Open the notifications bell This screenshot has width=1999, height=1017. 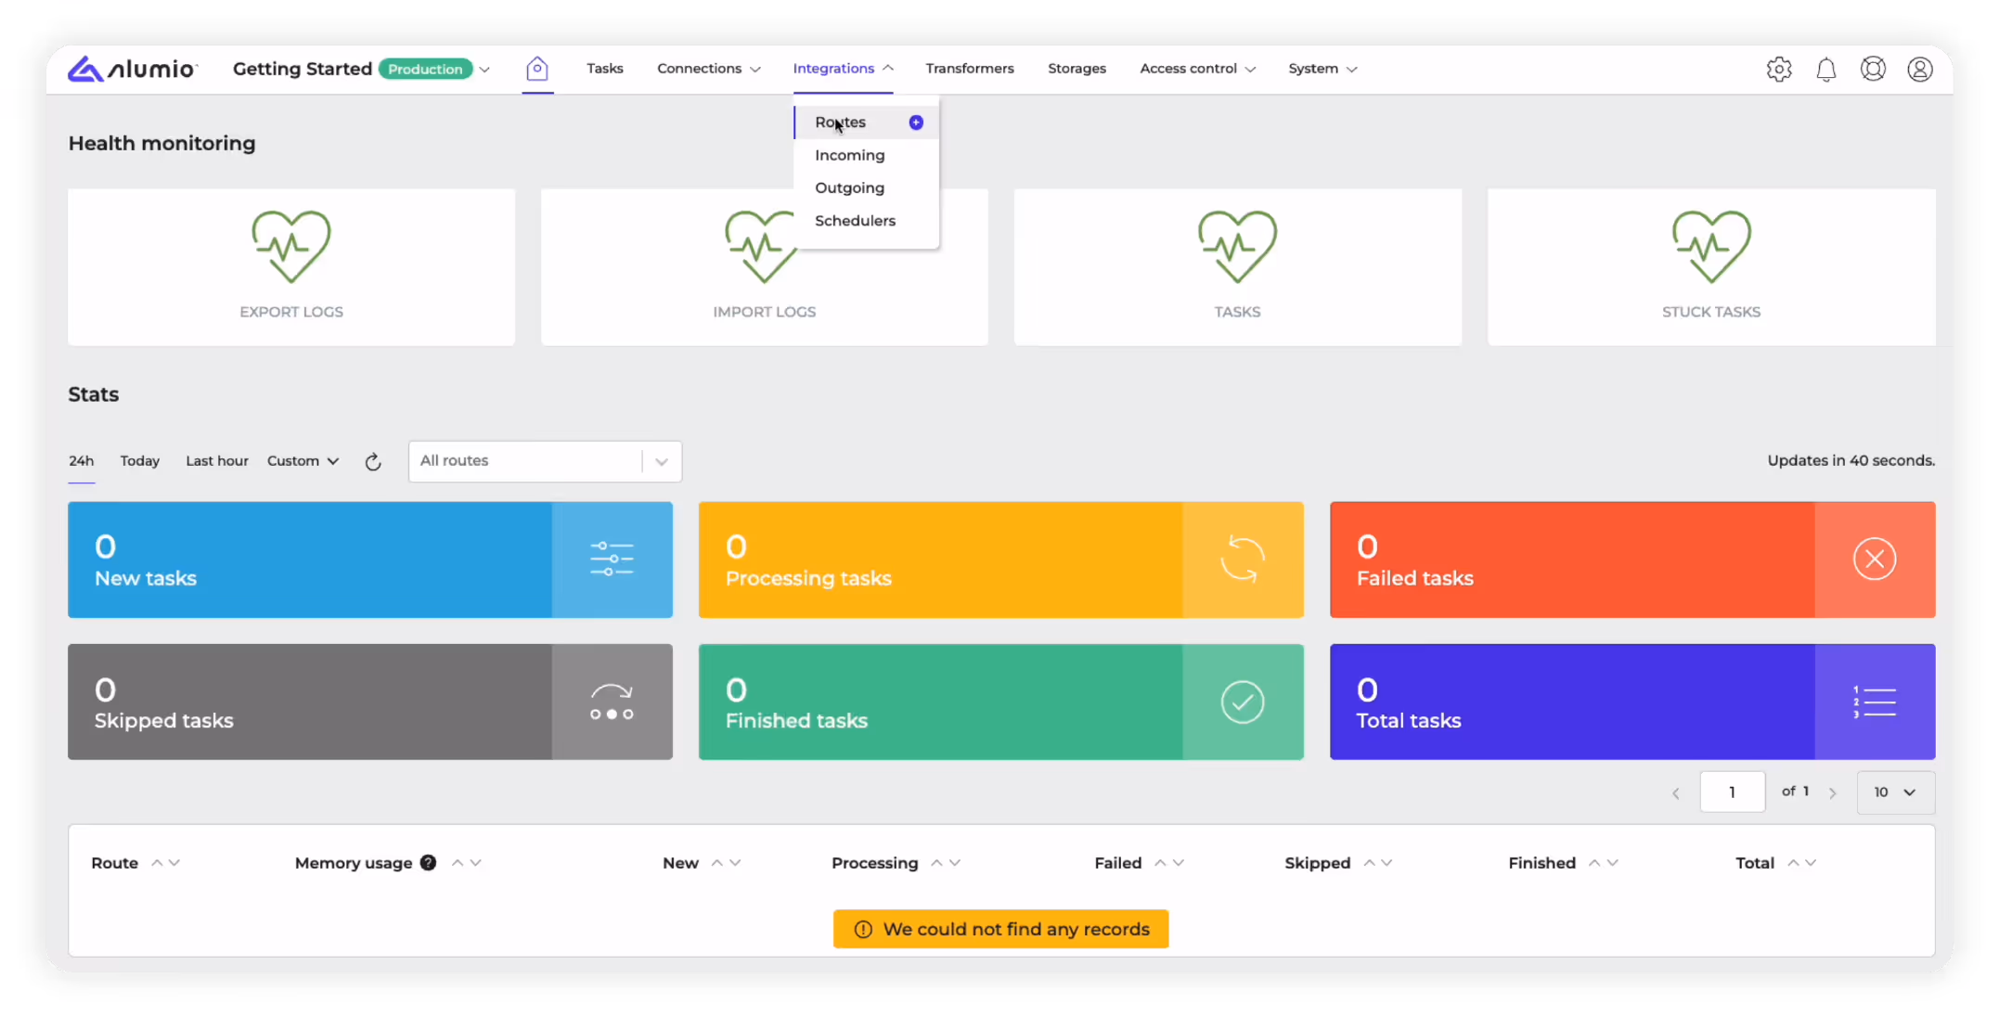click(1825, 70)
